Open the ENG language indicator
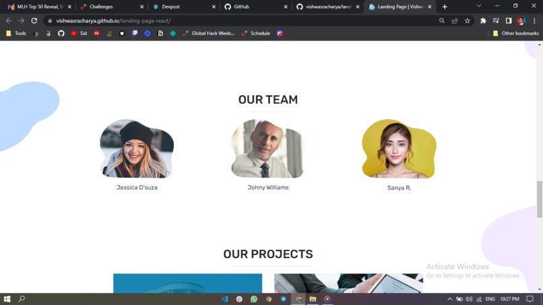Image resolution: width=543 pixels, height=305 pixels. point(490,299)
